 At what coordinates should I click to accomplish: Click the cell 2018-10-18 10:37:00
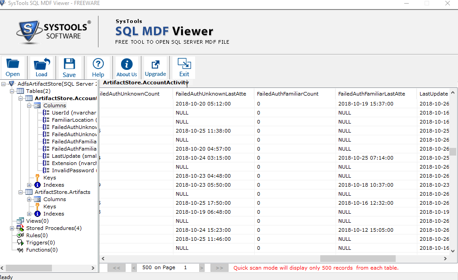coord(366,185)
